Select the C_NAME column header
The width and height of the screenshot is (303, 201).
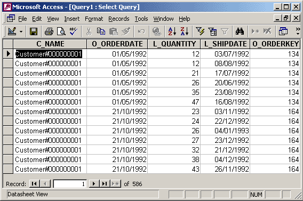(50, 44)
